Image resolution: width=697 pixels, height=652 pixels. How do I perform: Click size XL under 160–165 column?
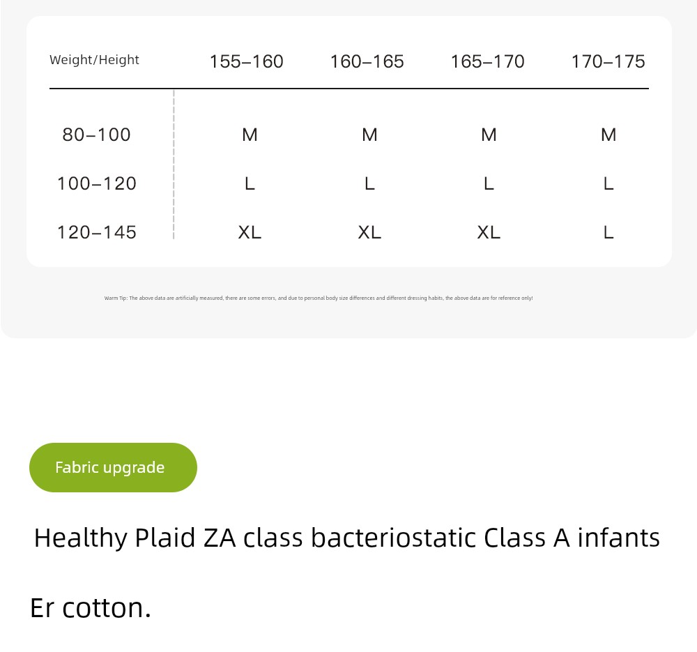coord(369,232)
